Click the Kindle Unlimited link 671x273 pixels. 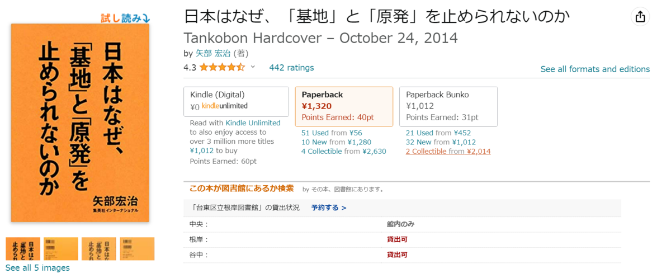253,123
